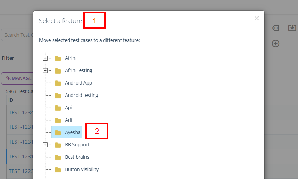Click the Button Visibility folder icon

58,170
